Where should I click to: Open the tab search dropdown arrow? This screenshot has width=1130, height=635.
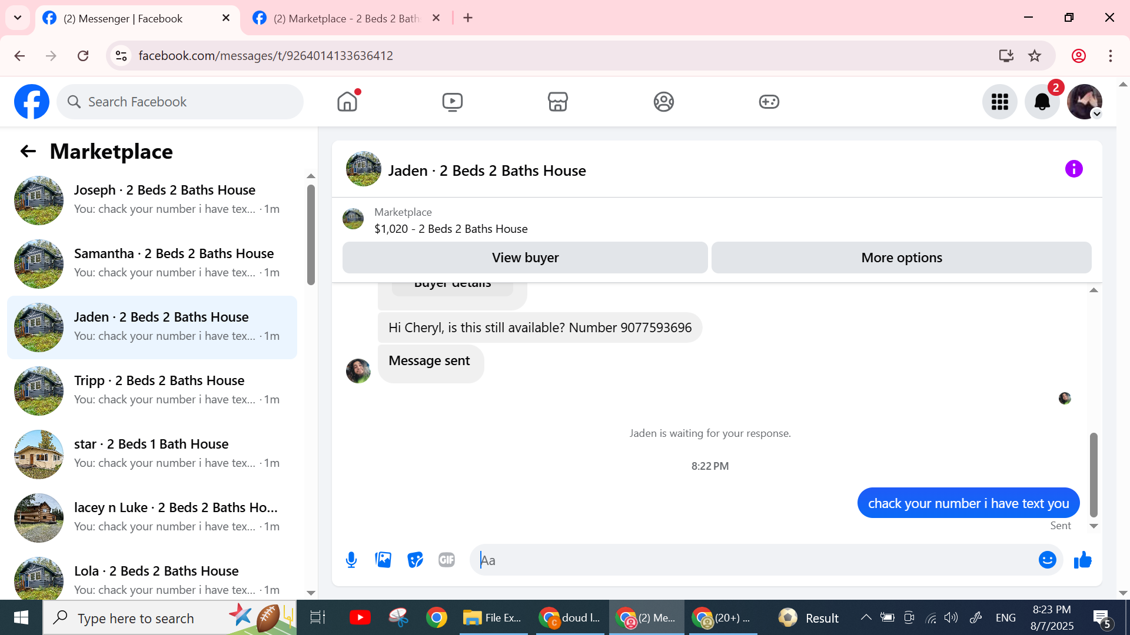18,18
